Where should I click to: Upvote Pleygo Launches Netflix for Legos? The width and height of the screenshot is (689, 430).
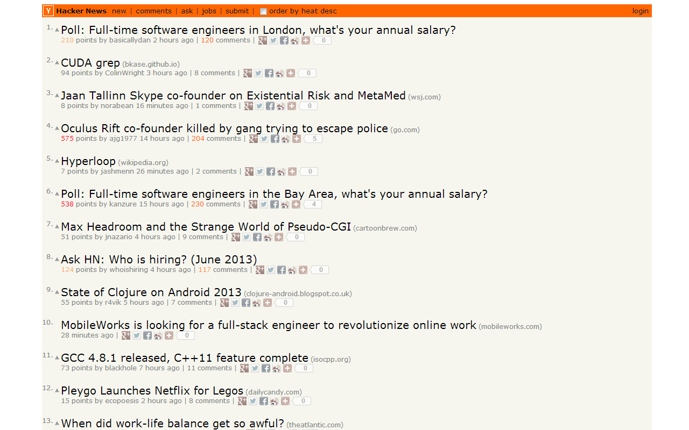(x=57, y=391)
